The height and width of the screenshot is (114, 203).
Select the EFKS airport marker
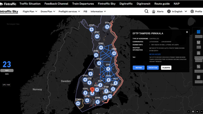tap(114, 53)
